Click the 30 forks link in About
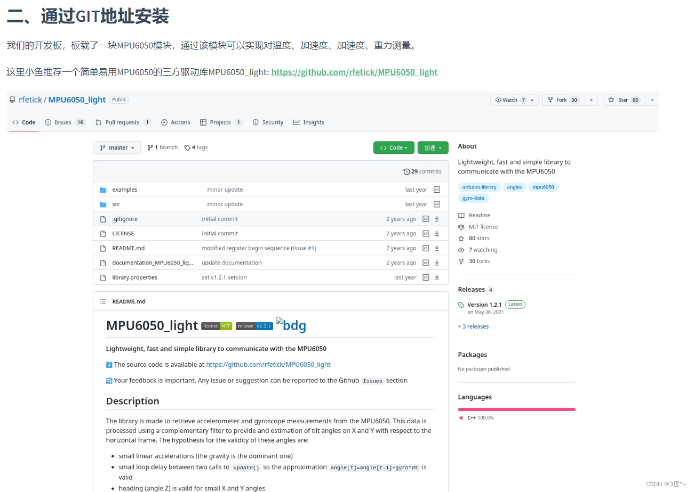The height and width of the screenshot is (492, 694). click(x=479, y=261)
